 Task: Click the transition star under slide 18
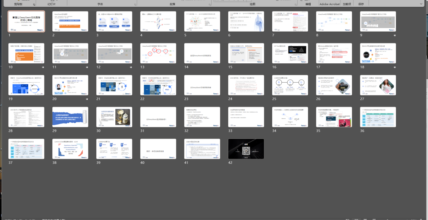coord(394,67)
